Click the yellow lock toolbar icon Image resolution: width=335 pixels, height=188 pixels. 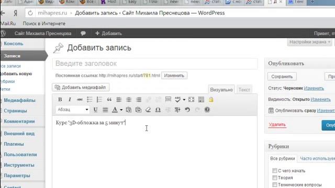click(x=211, y=100)
